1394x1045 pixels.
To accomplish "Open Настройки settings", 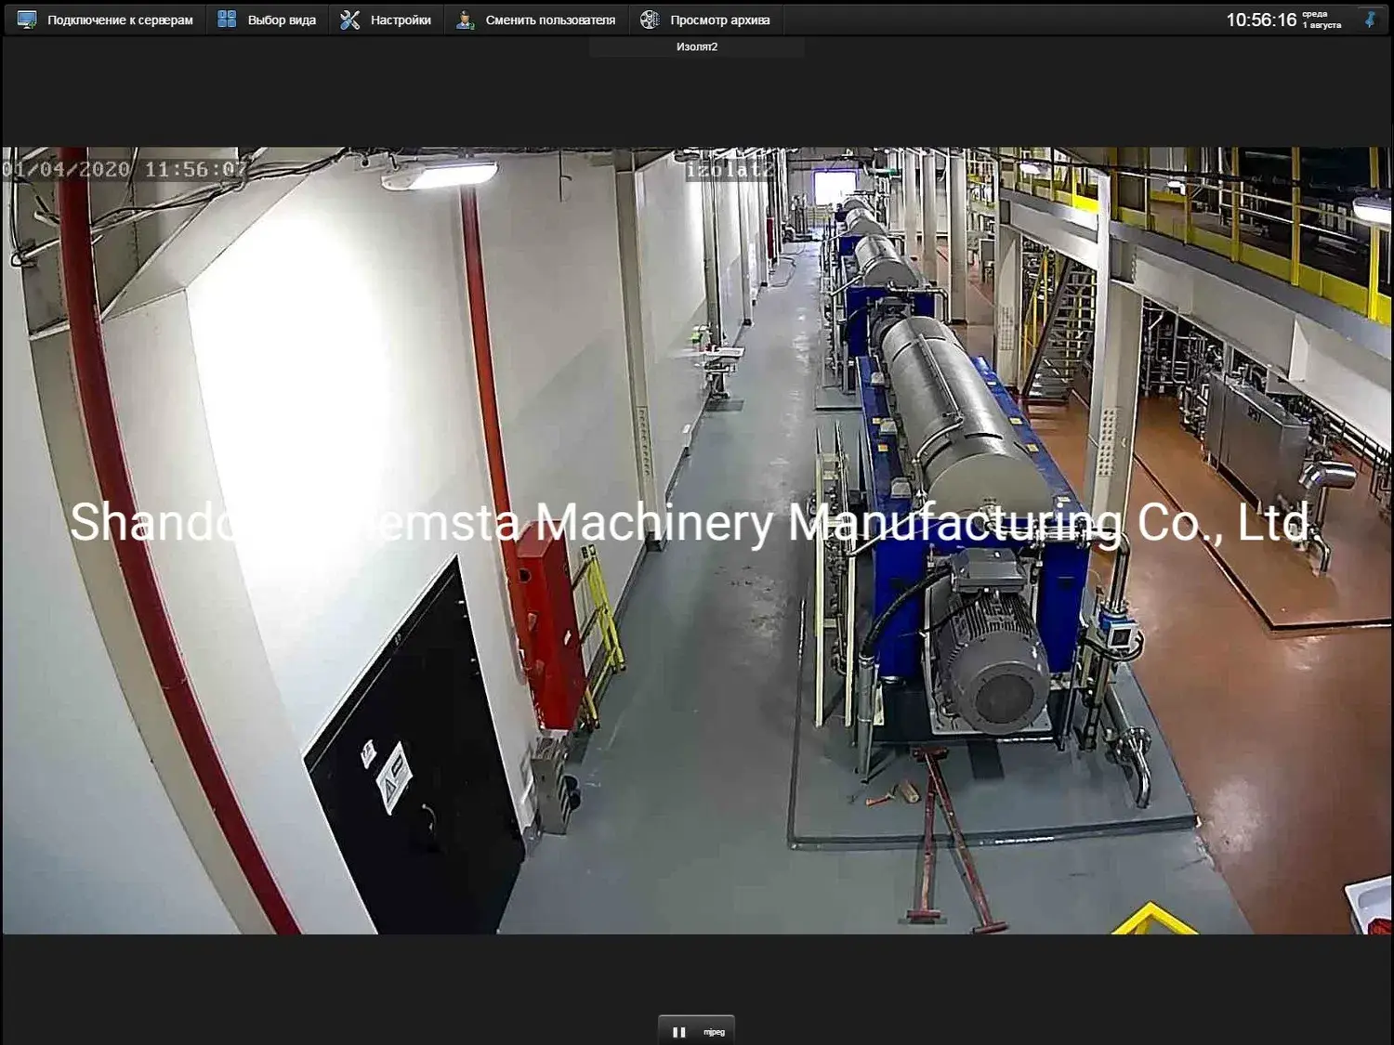I will coord(386,20).
